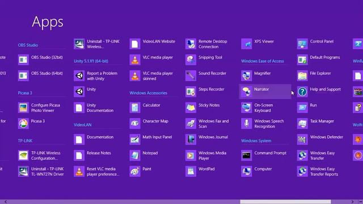Open Help and Support icon
The width and height of the screenshot is (363, 204).
click(x=302, y=92)
